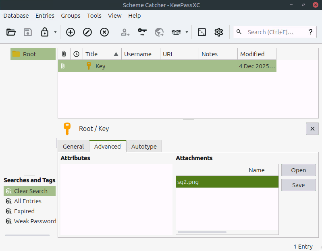Select the Root group in tree

click(x=29, y=54)
